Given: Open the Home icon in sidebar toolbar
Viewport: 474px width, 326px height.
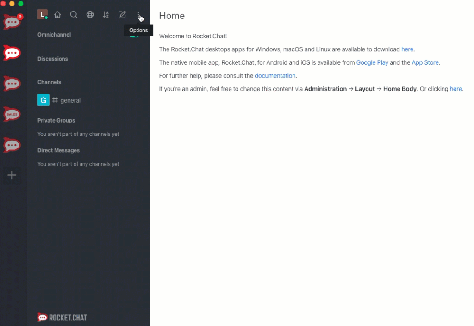Looking at the screenshot, I should tap(57, 14).
